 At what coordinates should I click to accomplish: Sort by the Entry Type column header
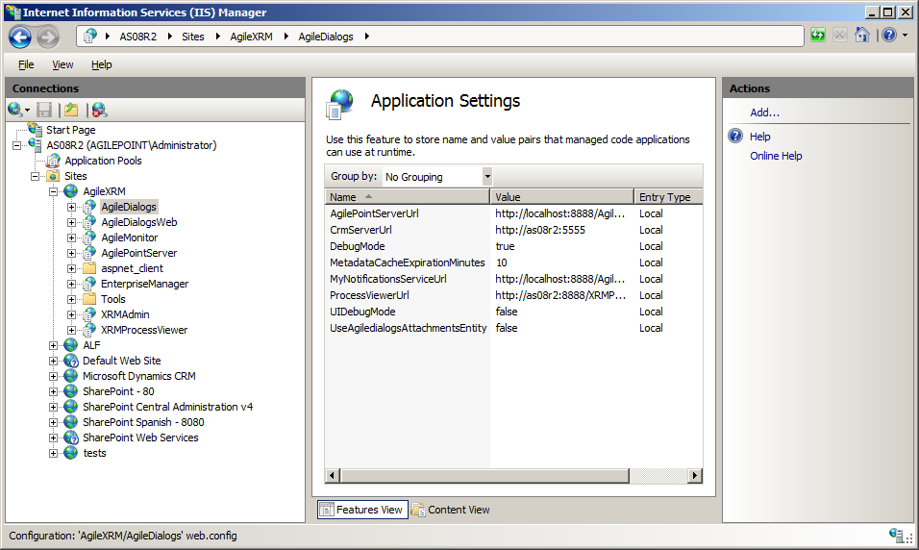[x=668, y=197]
